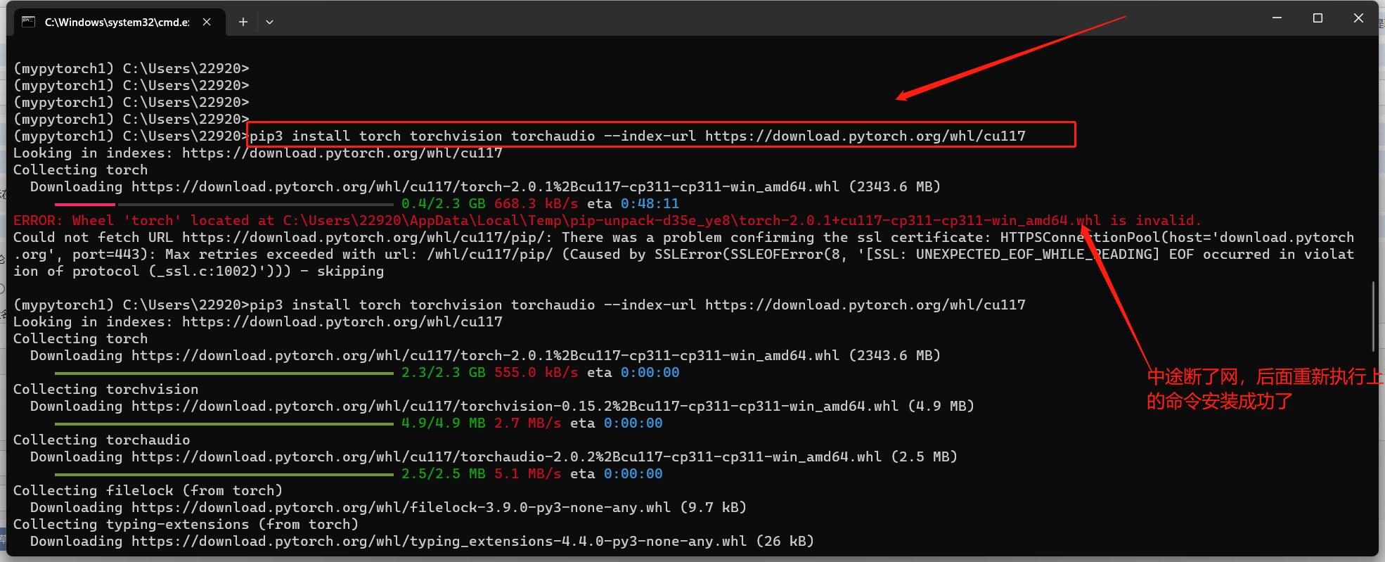Viewport: 1385px width, 562px height.
Task: Click the completed 2.3/2.3 GB progress bar
Action: 224,373
